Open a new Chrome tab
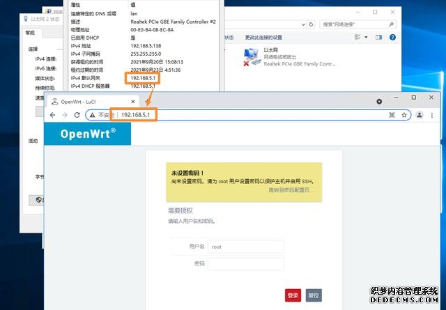Viewport: 446px width, 310px height. tap(147, 102)
